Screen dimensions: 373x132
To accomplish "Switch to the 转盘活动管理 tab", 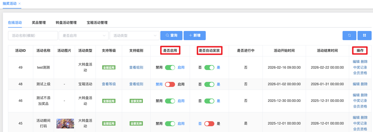I will click(66, 23).
